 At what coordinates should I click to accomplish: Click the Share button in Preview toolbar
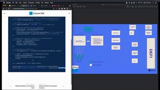click(x=84, y=7)
